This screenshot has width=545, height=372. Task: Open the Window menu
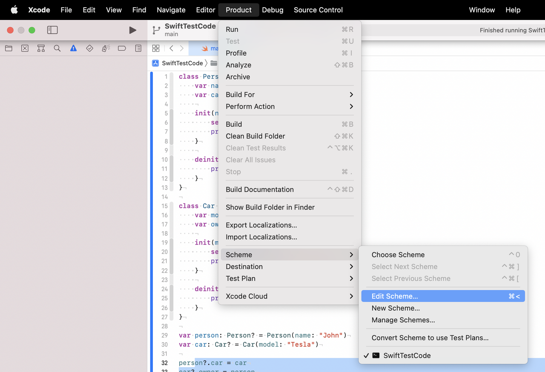[482, 10]
